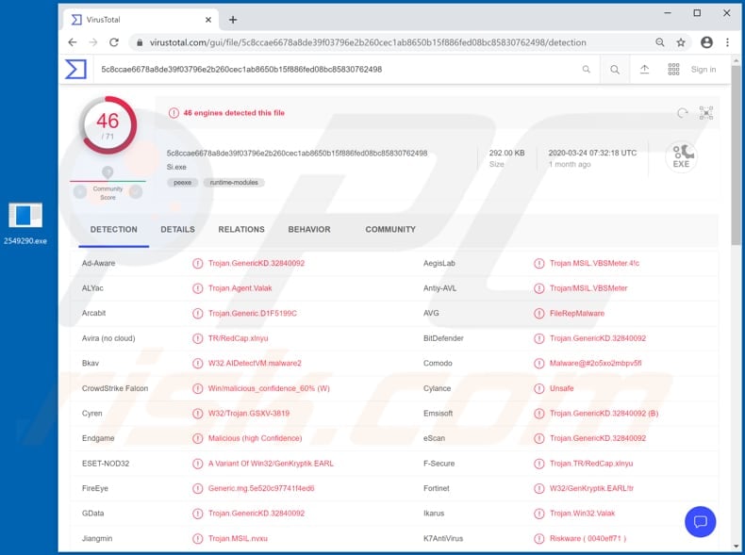Click the VirusTotal browser tab title

coord(103,20)
